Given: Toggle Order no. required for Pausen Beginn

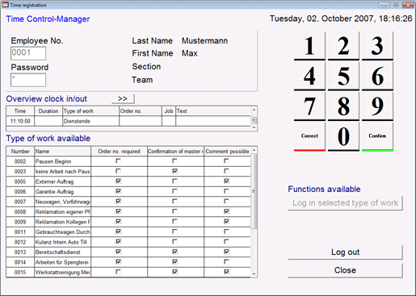Looking at the screenshot, I should coord(118,161).
